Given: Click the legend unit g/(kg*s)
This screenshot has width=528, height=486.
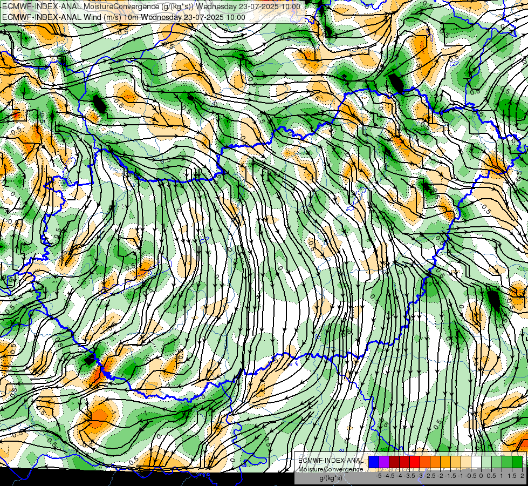Looking at the screenshot, I should 331,478.
